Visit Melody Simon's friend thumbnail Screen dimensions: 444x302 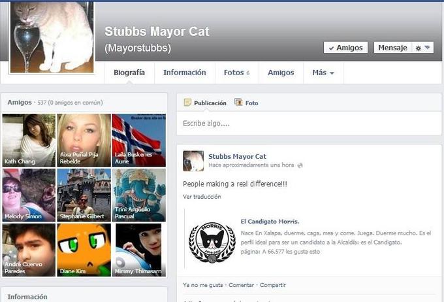[x=29, y=195]
